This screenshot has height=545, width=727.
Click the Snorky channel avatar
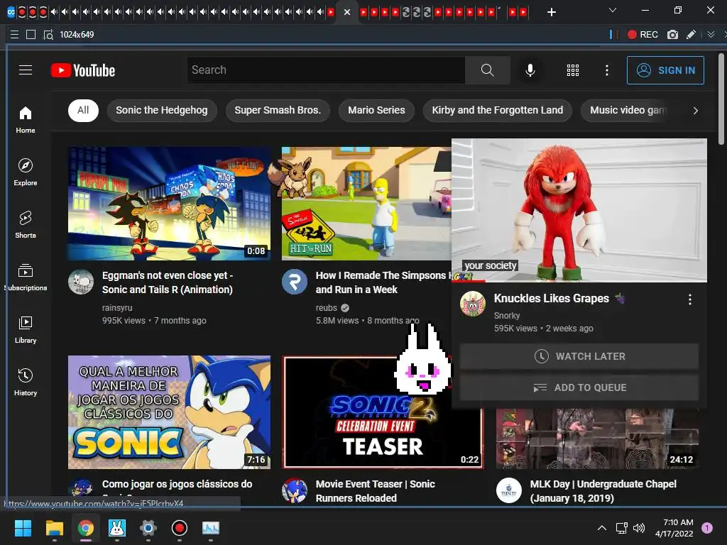tap(472, 304)
